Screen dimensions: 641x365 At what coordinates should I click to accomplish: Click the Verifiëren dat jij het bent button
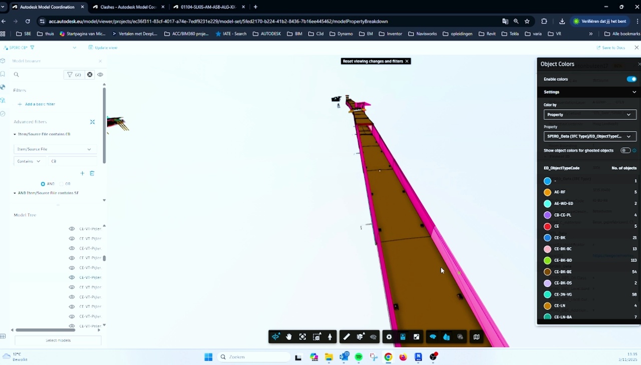600,21
